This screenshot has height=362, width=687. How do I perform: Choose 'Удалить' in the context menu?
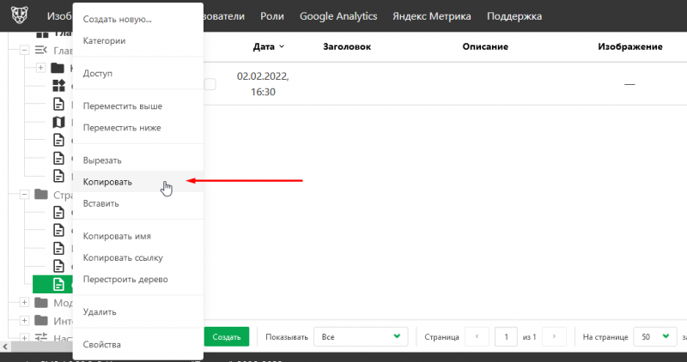[100, 312]
